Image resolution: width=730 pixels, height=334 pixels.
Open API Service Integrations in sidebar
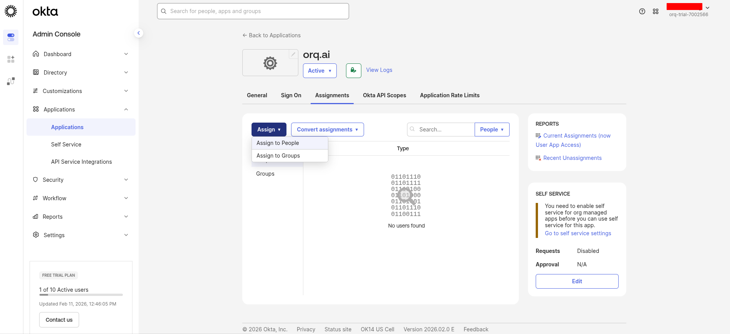click(81, 162)
